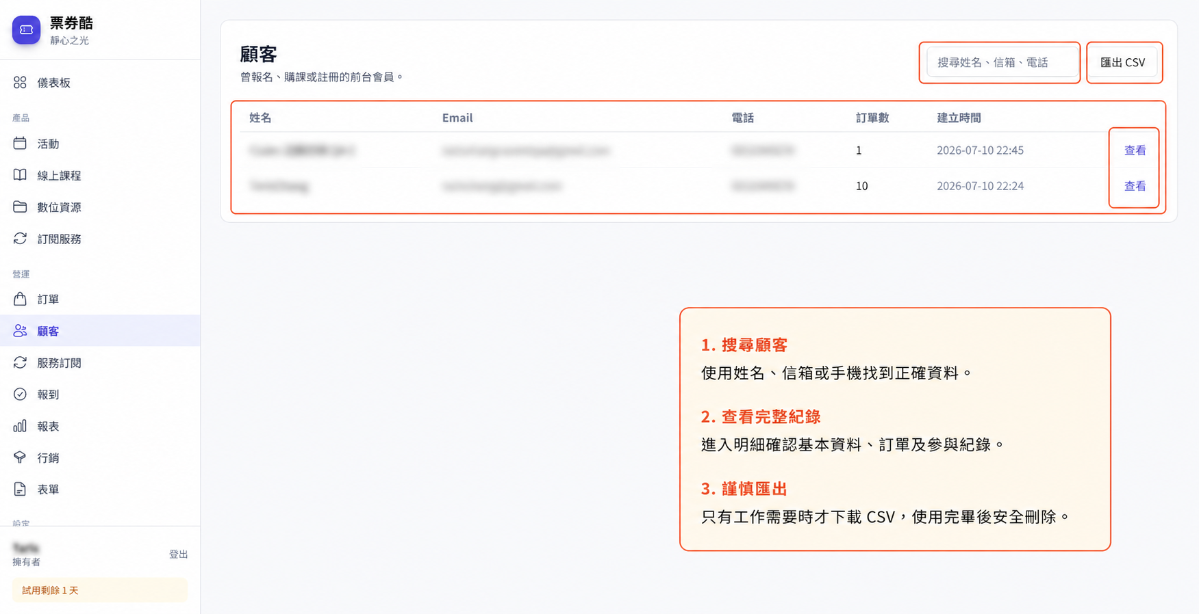Click the 報到 checkmark circle icon
This screenshot has width=1199, height=614.
click(x=20, y=394)
